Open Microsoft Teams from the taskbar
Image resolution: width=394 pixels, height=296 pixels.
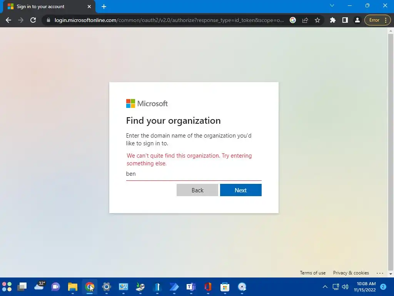point(191,287)
